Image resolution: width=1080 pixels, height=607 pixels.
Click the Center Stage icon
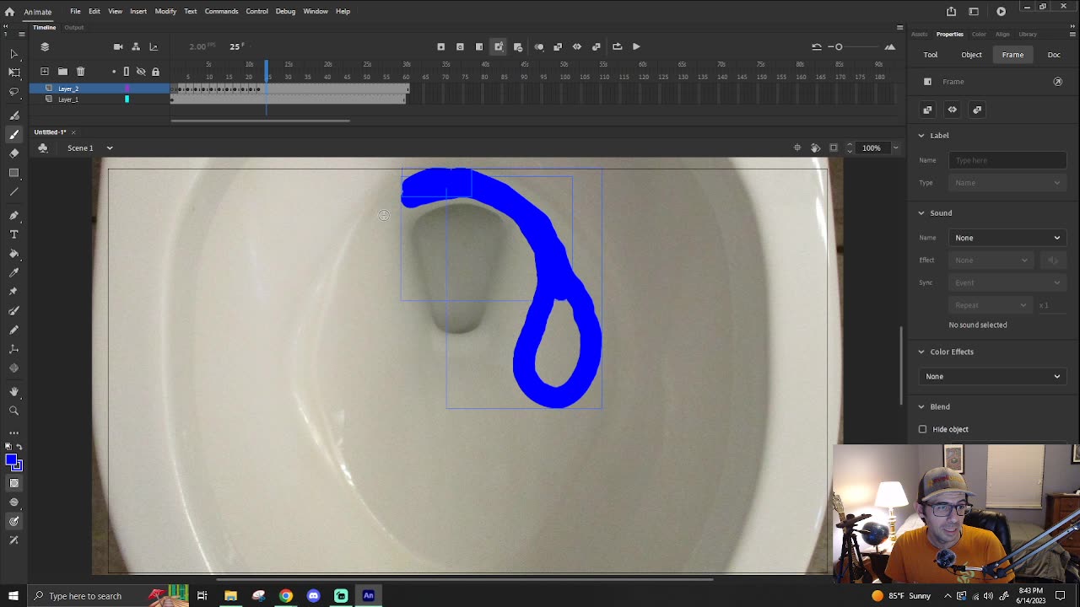tap(797, 148)
